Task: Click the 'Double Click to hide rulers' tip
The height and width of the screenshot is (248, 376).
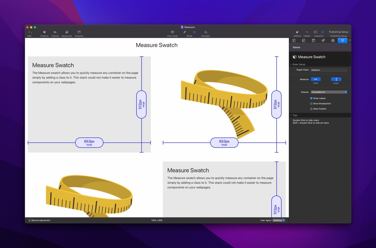Action: 306,120
